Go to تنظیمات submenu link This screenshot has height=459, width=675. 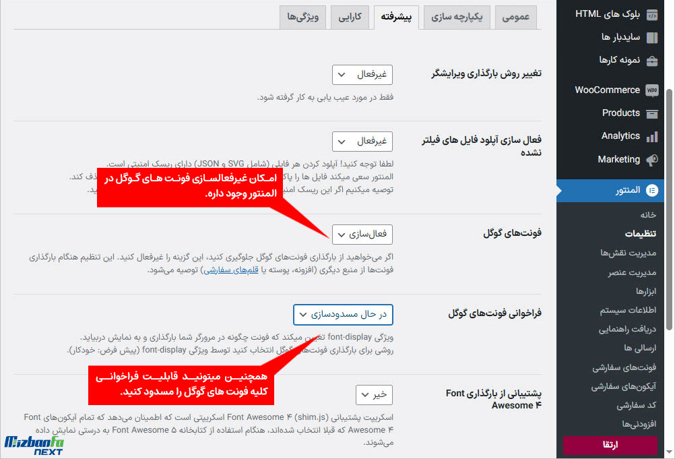[641, 234]
